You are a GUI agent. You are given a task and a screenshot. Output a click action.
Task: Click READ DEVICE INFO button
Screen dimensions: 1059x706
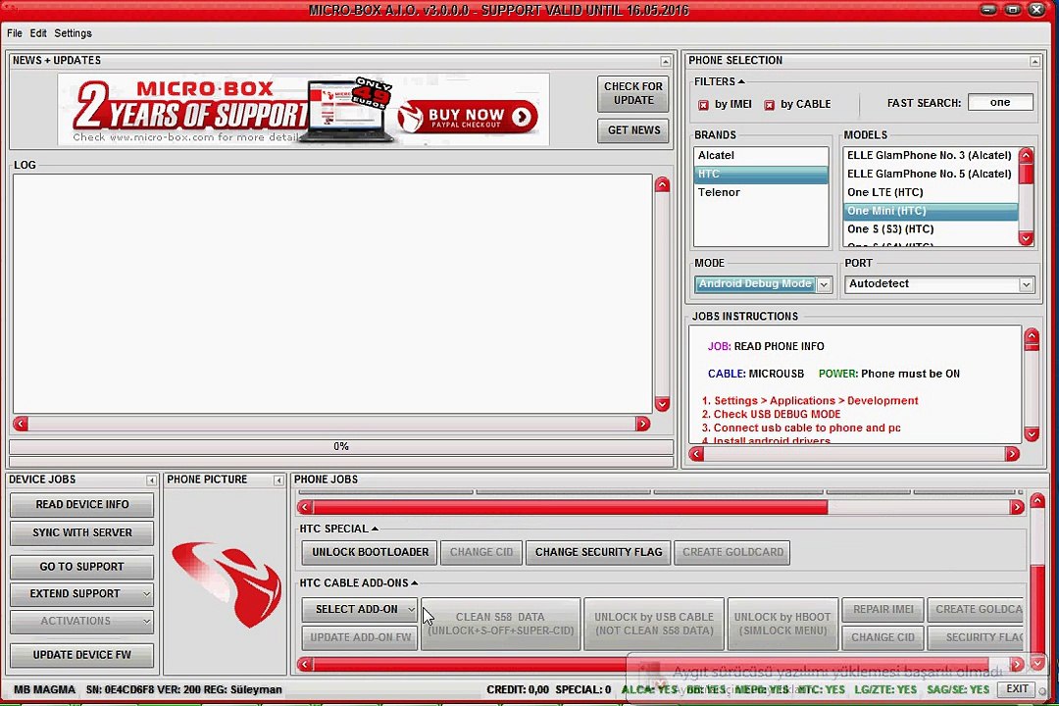click(81, 505)
